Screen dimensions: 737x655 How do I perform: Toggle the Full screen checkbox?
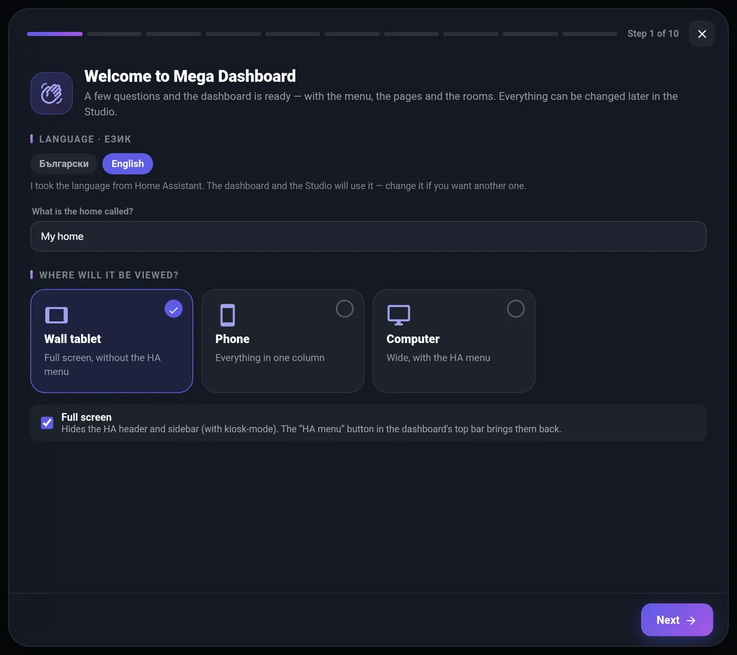(47, 422)
